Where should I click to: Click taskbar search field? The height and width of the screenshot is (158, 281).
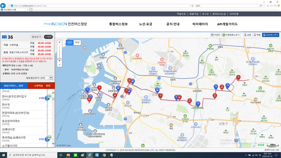click(32, 155)
